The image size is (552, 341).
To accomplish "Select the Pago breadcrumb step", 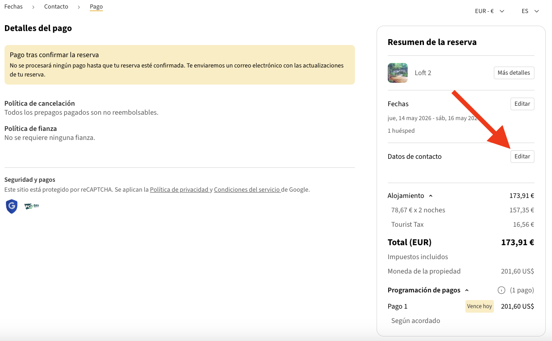I will 96,7.
